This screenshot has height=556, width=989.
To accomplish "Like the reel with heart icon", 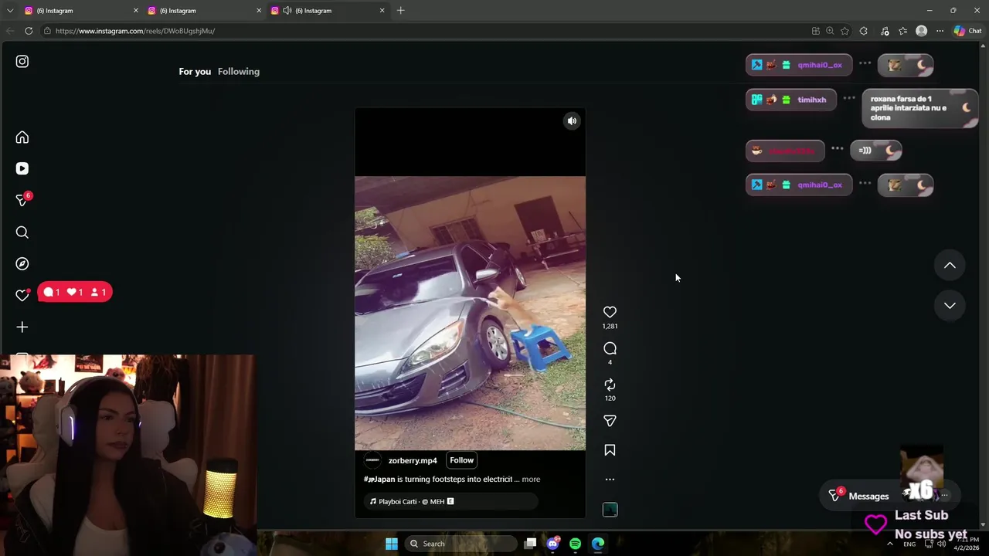I will [x=610, y=312].
